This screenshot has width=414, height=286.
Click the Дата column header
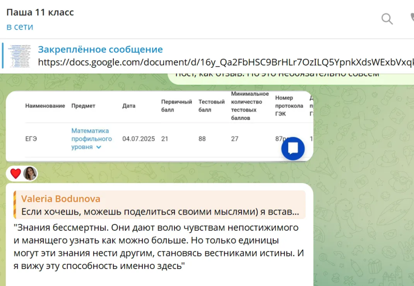(129, 106)
